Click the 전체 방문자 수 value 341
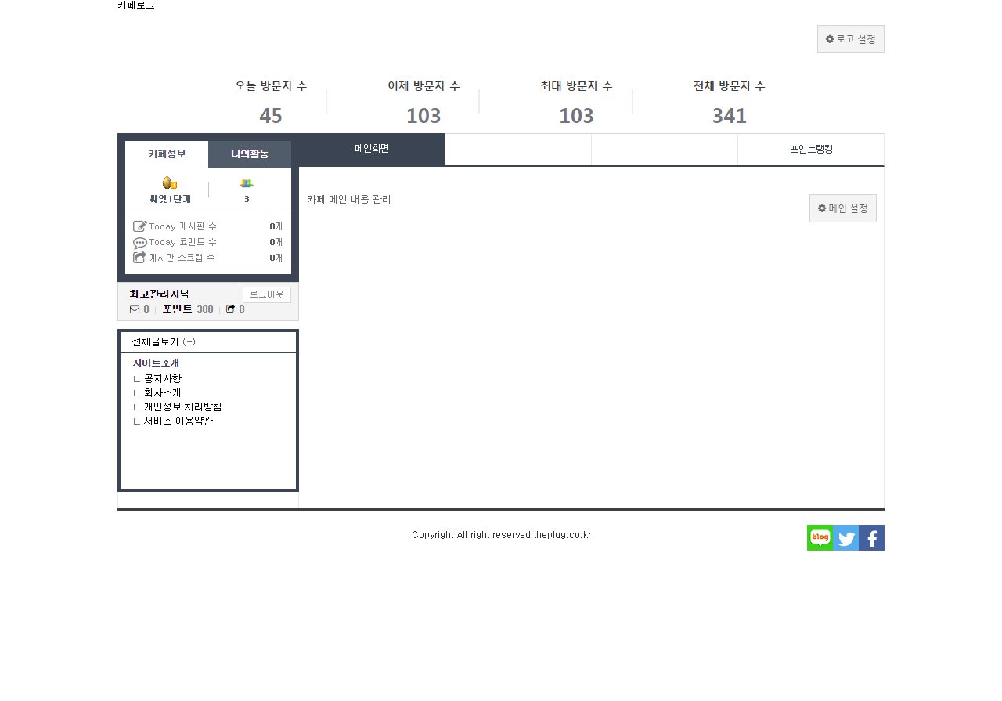 pyautogui.click(x=730, y=116)
